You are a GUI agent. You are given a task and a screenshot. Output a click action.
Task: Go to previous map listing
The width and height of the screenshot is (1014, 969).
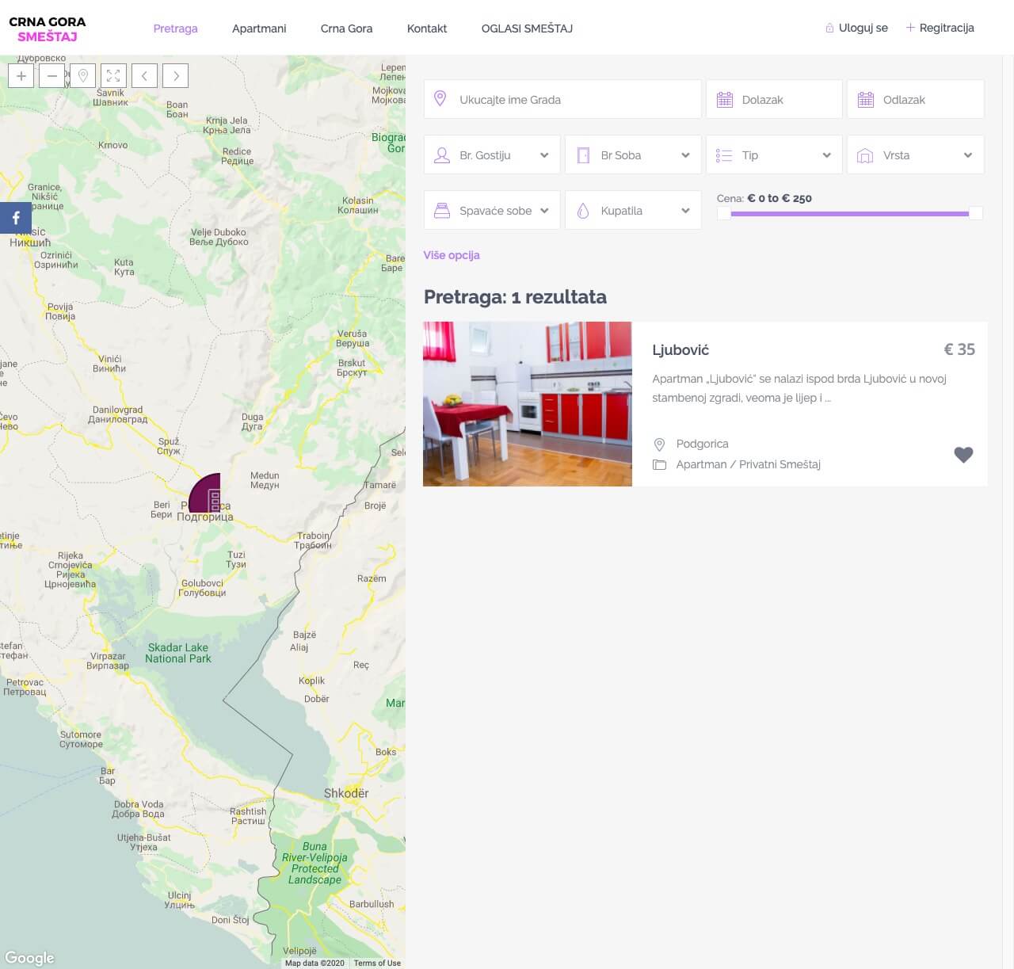point(144,76)
